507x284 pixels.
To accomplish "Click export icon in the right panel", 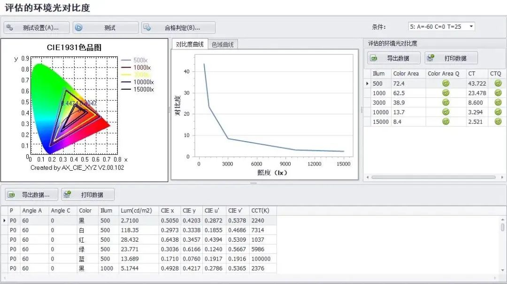I will pos(374,58).
